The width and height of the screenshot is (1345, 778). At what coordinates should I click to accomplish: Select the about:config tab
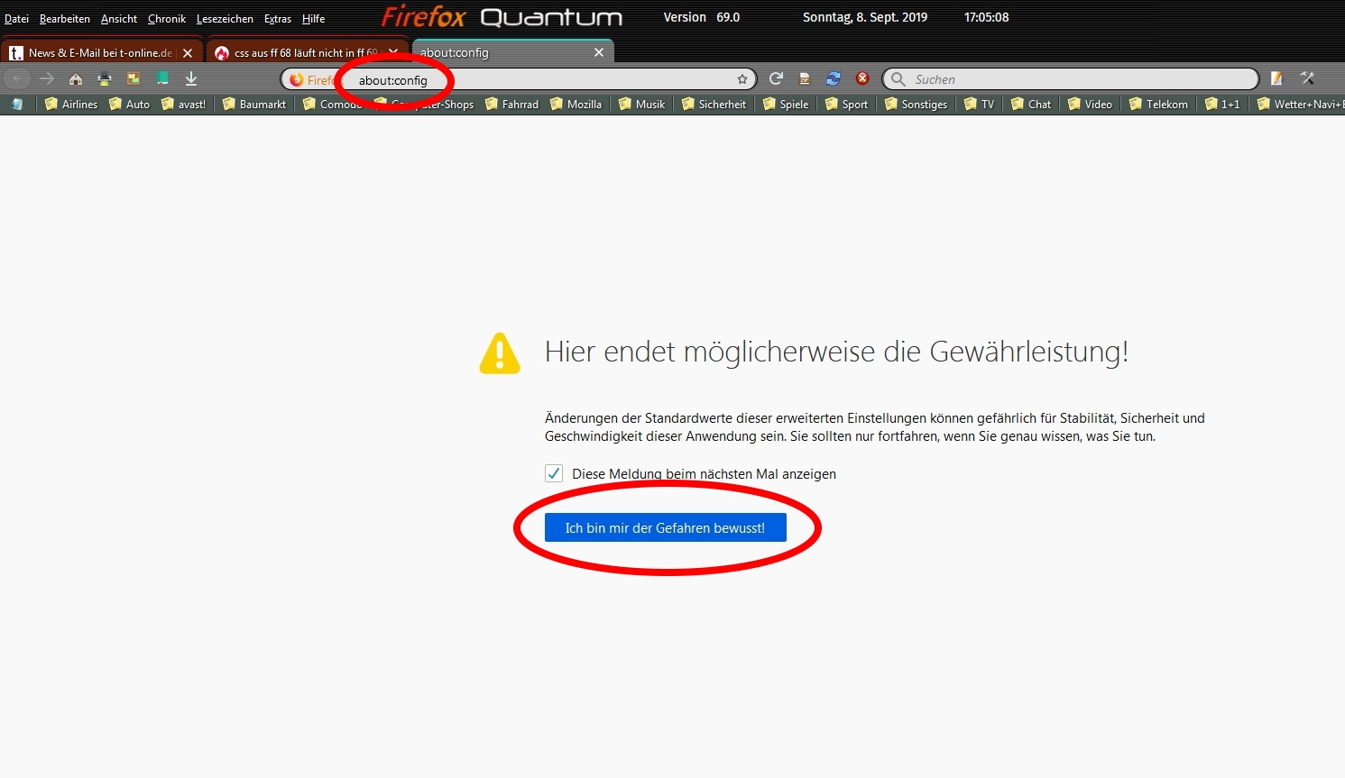pos(512,52)
